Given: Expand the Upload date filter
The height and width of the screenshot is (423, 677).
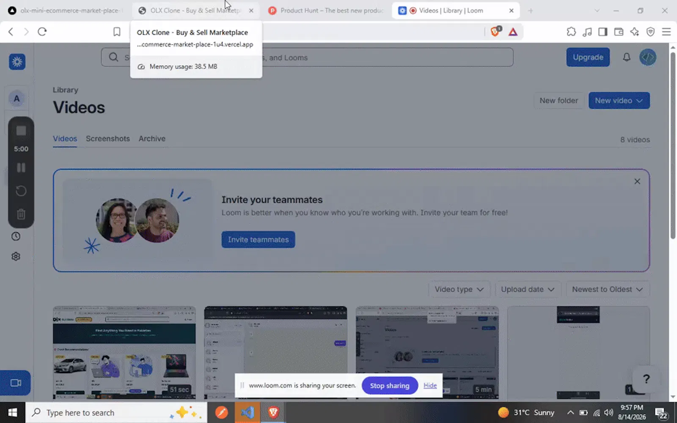Looking at the screenshot, I should (x=528, y=289).
